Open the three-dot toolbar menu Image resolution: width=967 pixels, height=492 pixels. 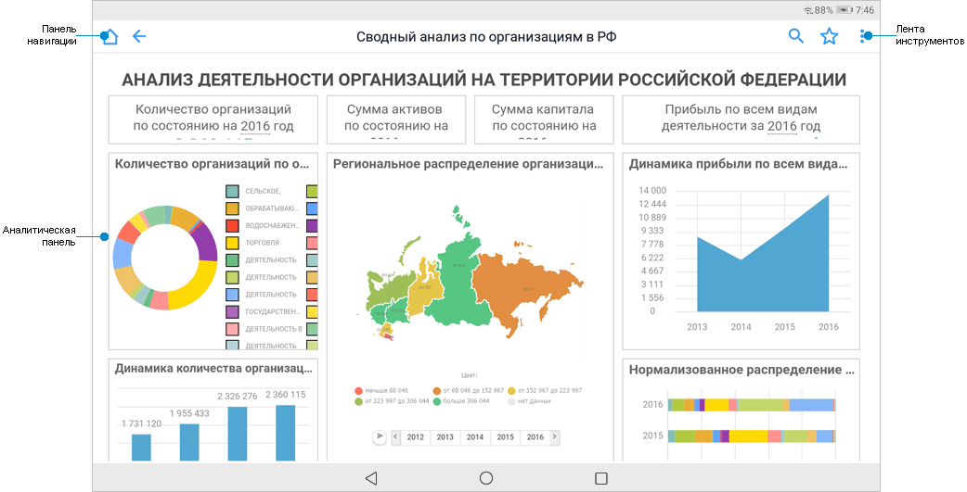[x=861, y=36]
